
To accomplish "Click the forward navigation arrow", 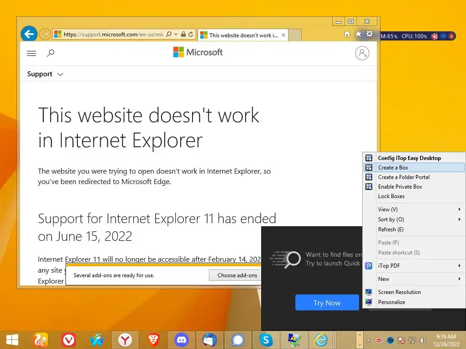I will click(45, 34).
